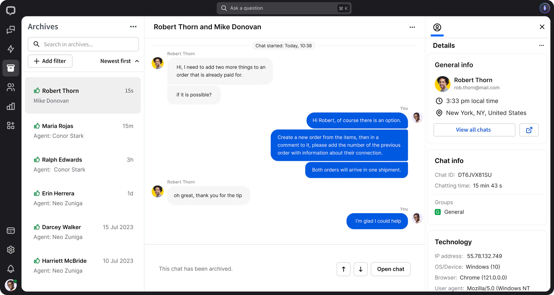Select the Maria Rojas archived conversation
Viewport: 554px width, 295px height.
click(83, 131)
